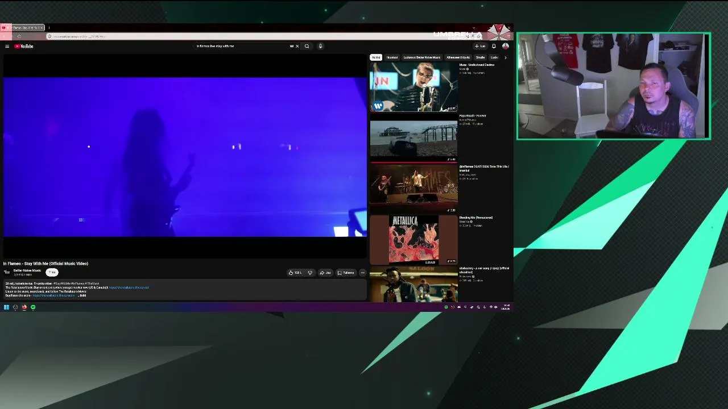Open the Better Noise Music channel avatar

(x=7, y=272)
